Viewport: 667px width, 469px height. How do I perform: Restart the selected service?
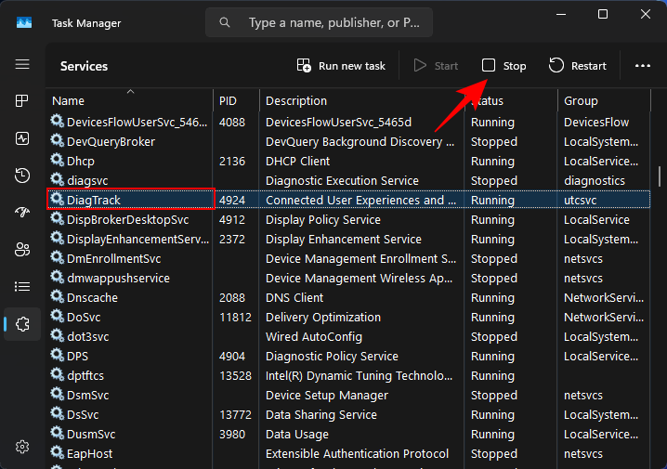(577, 66)
